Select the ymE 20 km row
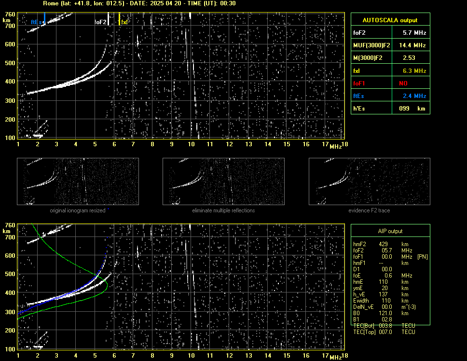 (x=381, y=288)
